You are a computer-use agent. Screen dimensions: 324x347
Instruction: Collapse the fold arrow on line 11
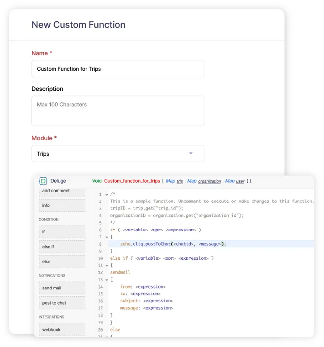tap(107, 265)
